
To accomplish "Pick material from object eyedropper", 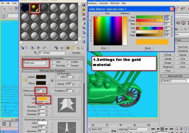I will click(36, 53).
